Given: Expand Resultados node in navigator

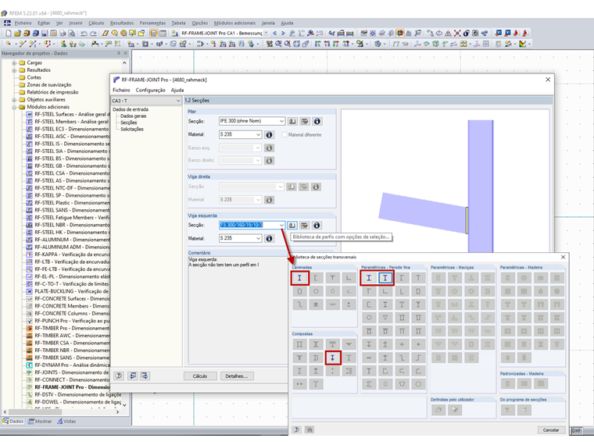Looking at the screenshot, I should [x=14, y=70].
